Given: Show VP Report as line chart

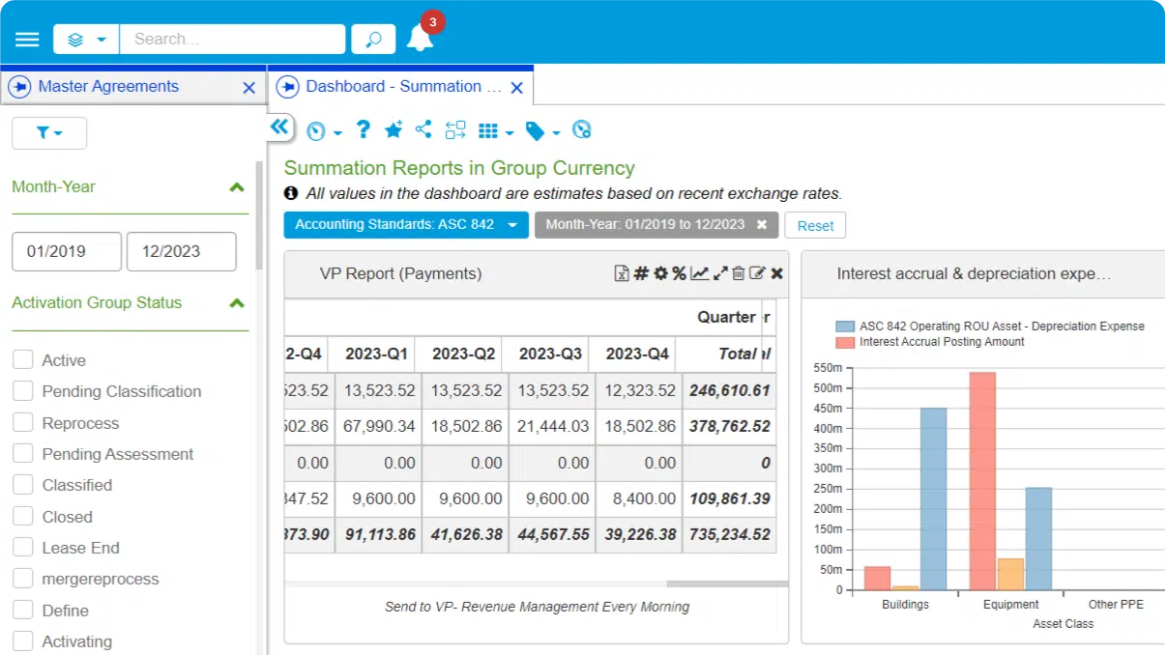Looking at the screenshot, I should pos(699,274).
